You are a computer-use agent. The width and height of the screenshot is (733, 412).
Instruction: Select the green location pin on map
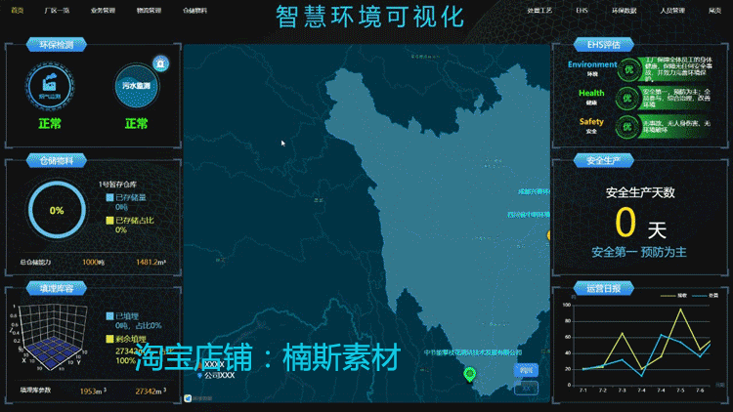click(x=469, y=374)
